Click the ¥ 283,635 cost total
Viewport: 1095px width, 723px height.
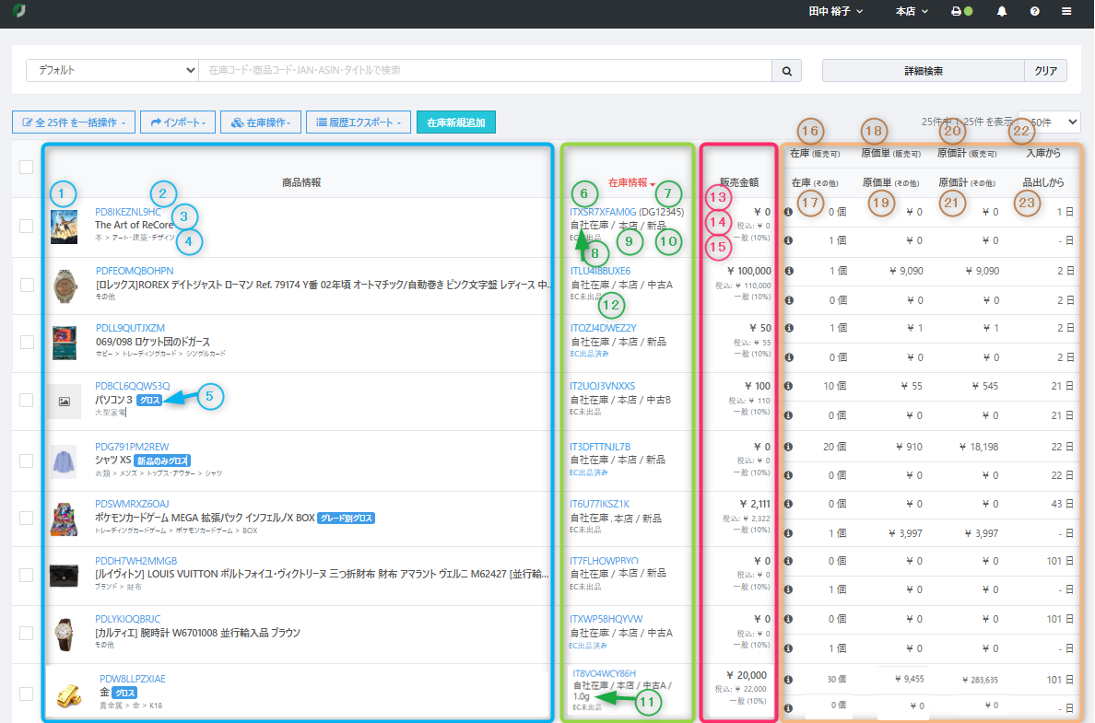click(x=980, y=680)
